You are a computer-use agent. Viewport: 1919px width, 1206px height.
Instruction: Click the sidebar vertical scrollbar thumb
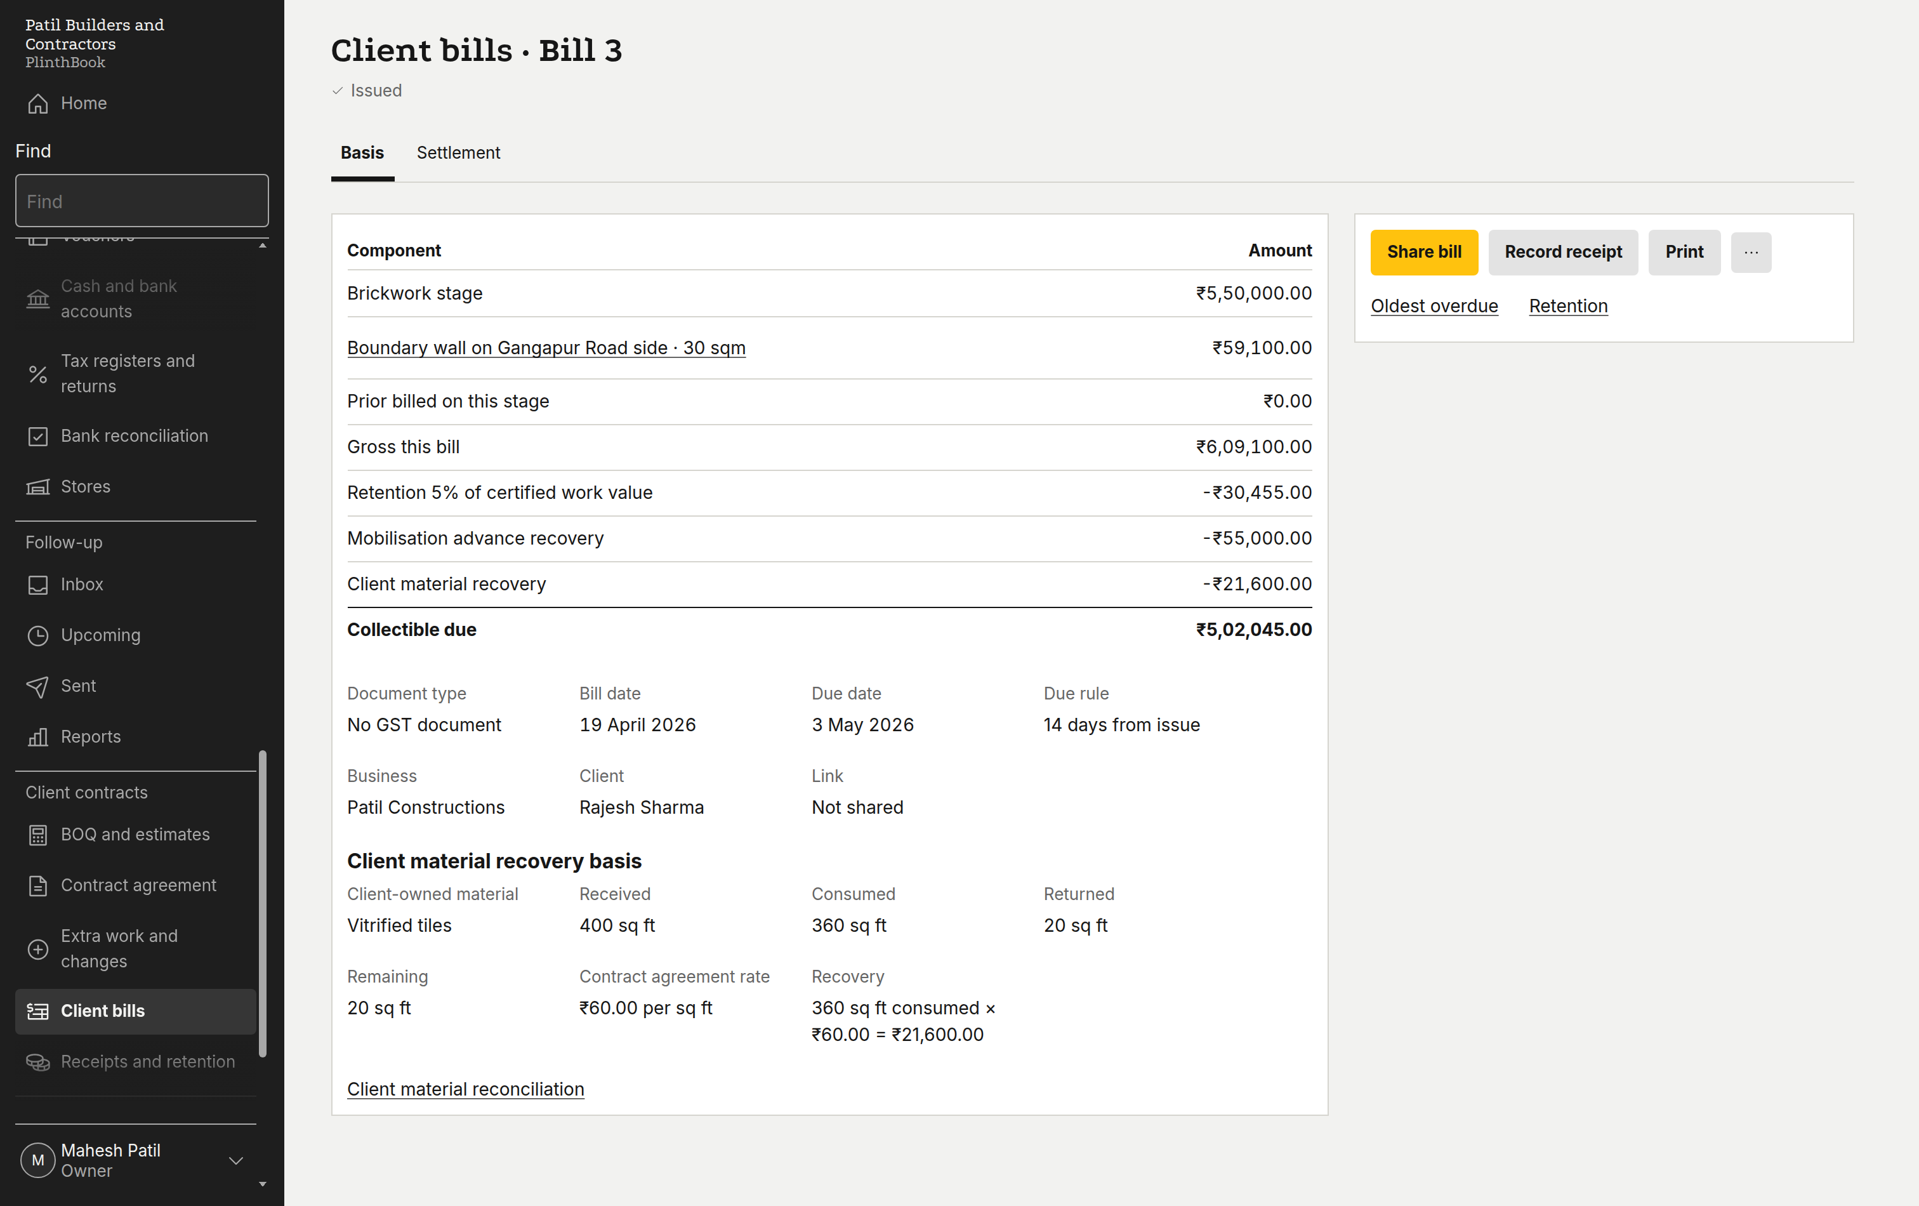[x=262, y=904]
